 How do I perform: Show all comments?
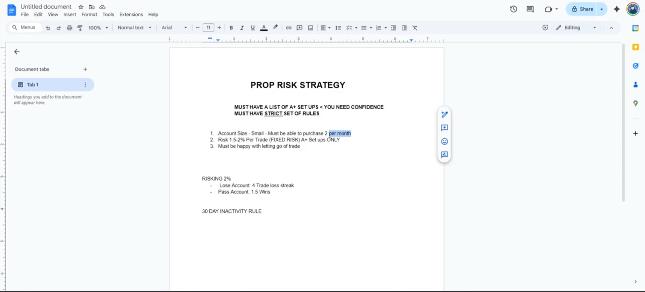[x=530, y=9]
